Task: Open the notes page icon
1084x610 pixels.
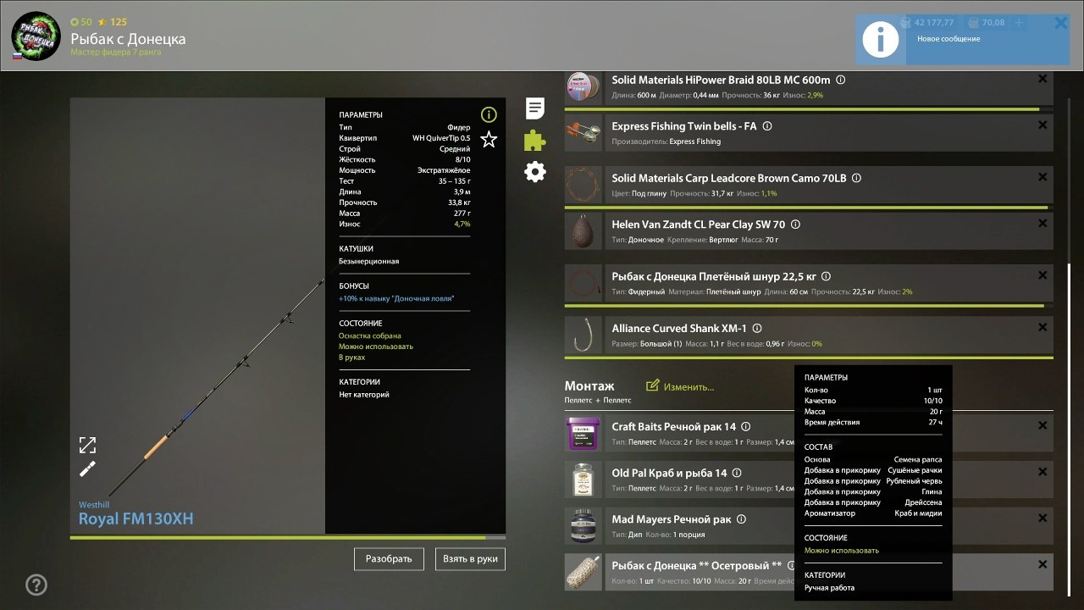Action: (535, 108)
